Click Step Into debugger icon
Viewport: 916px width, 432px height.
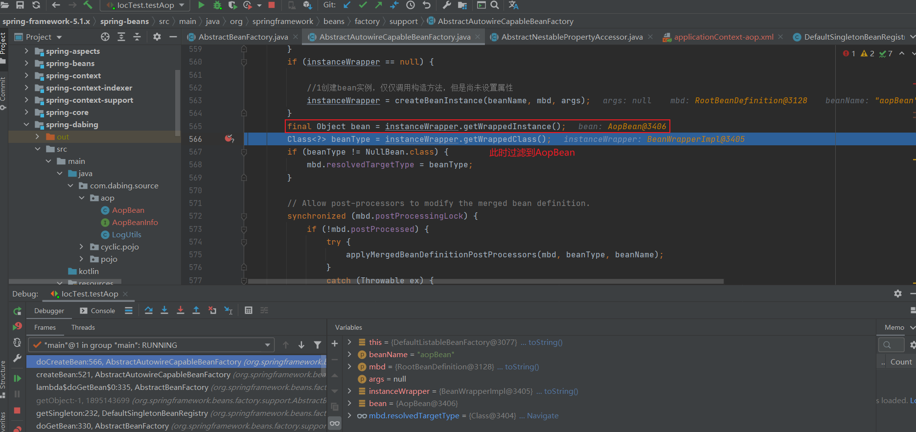pyautogui.click(x=164, y=310)
